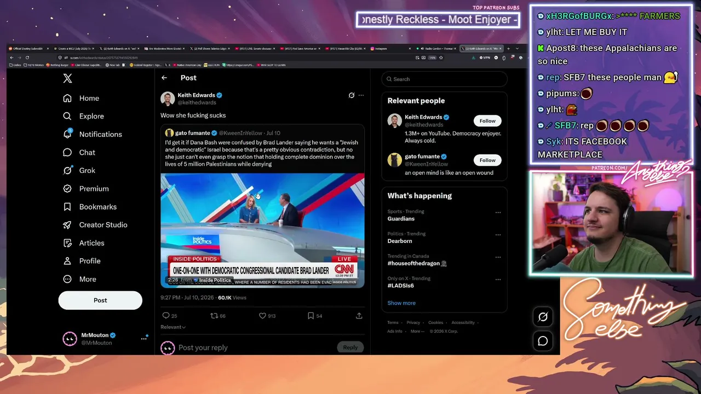The width and height of the screenshot is (701, 394).
Task: Open Keith Edwards profile avatar in the post
Action: pyautogui.click(x=168, y=99)
